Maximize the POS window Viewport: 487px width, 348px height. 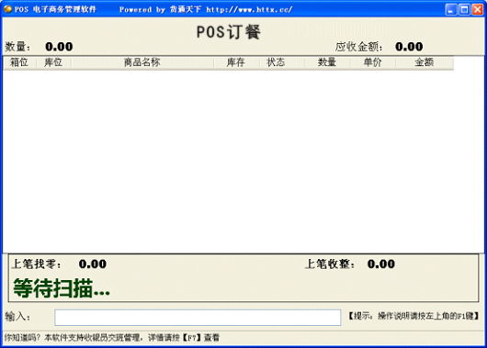click(x=464, y=9)
